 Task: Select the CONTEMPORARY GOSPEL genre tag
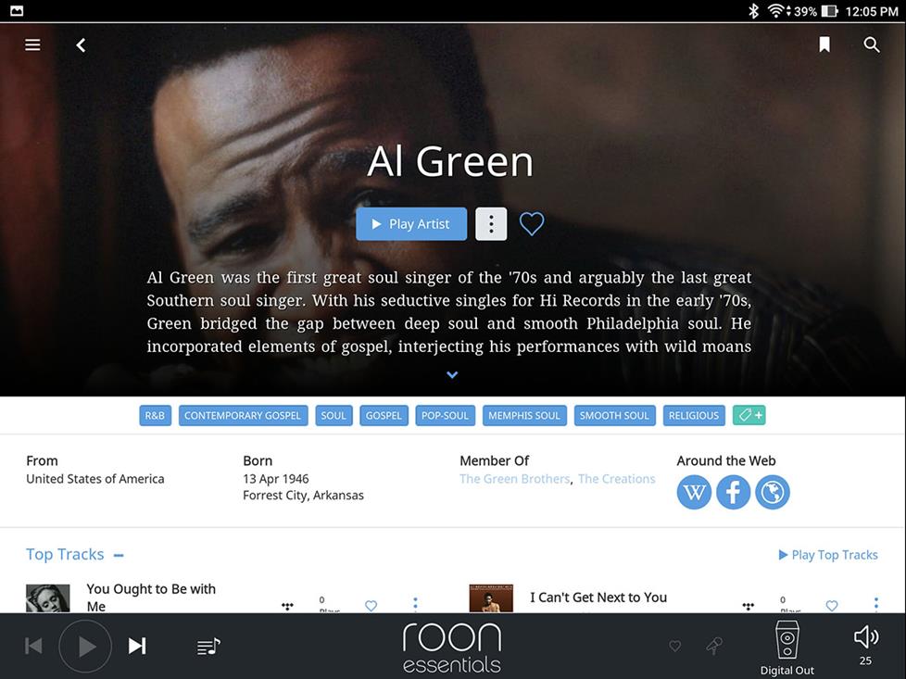243,416
